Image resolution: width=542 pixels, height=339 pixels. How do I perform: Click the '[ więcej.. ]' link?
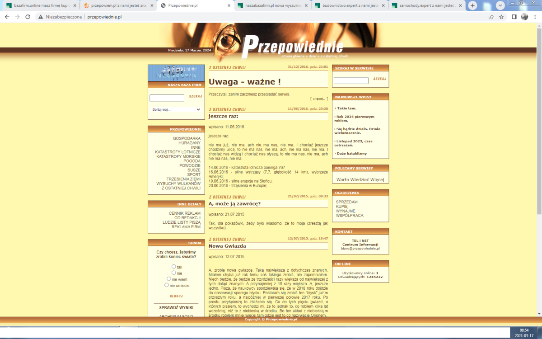click(319, 99)
